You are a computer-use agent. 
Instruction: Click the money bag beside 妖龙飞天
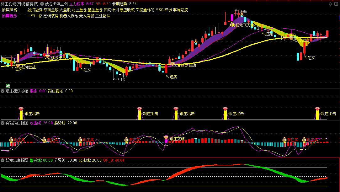tap(232, 24)
